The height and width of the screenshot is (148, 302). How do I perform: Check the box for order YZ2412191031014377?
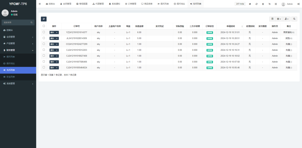coord(44,32)
